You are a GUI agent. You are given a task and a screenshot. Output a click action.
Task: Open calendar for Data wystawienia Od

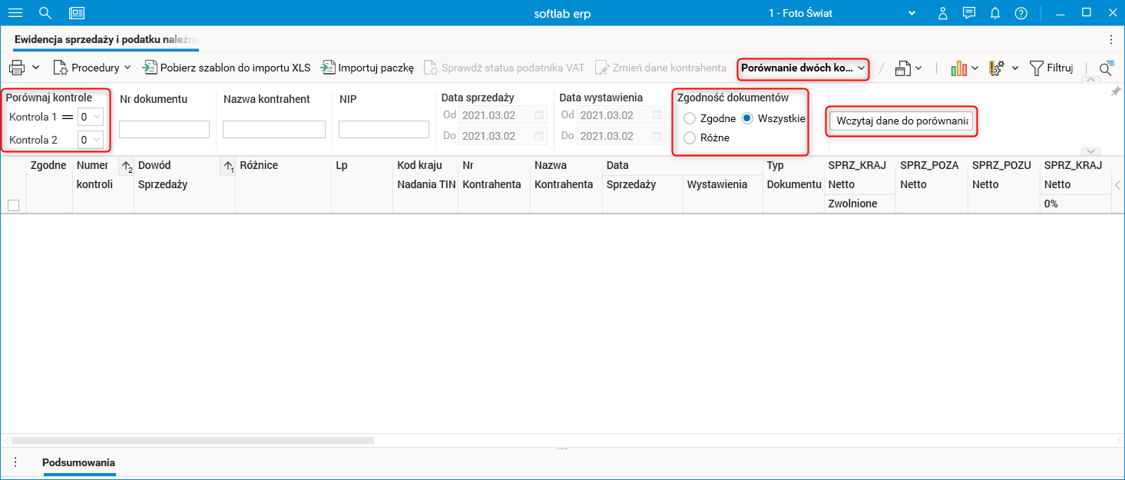[x=657, y=115]
